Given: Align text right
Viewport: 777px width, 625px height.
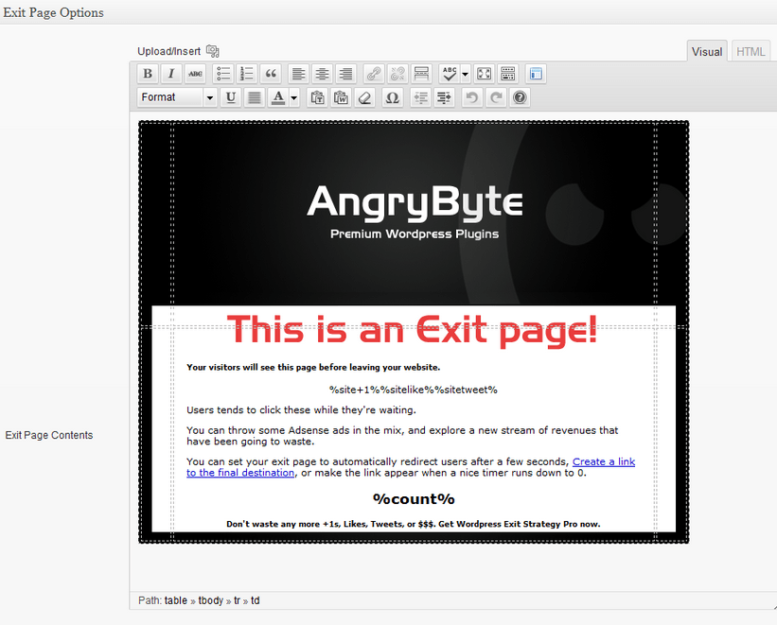Looking at the screenshot, I should click(x=345, y=74).
